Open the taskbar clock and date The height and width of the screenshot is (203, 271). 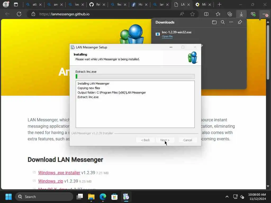click(x=257, y=197)
